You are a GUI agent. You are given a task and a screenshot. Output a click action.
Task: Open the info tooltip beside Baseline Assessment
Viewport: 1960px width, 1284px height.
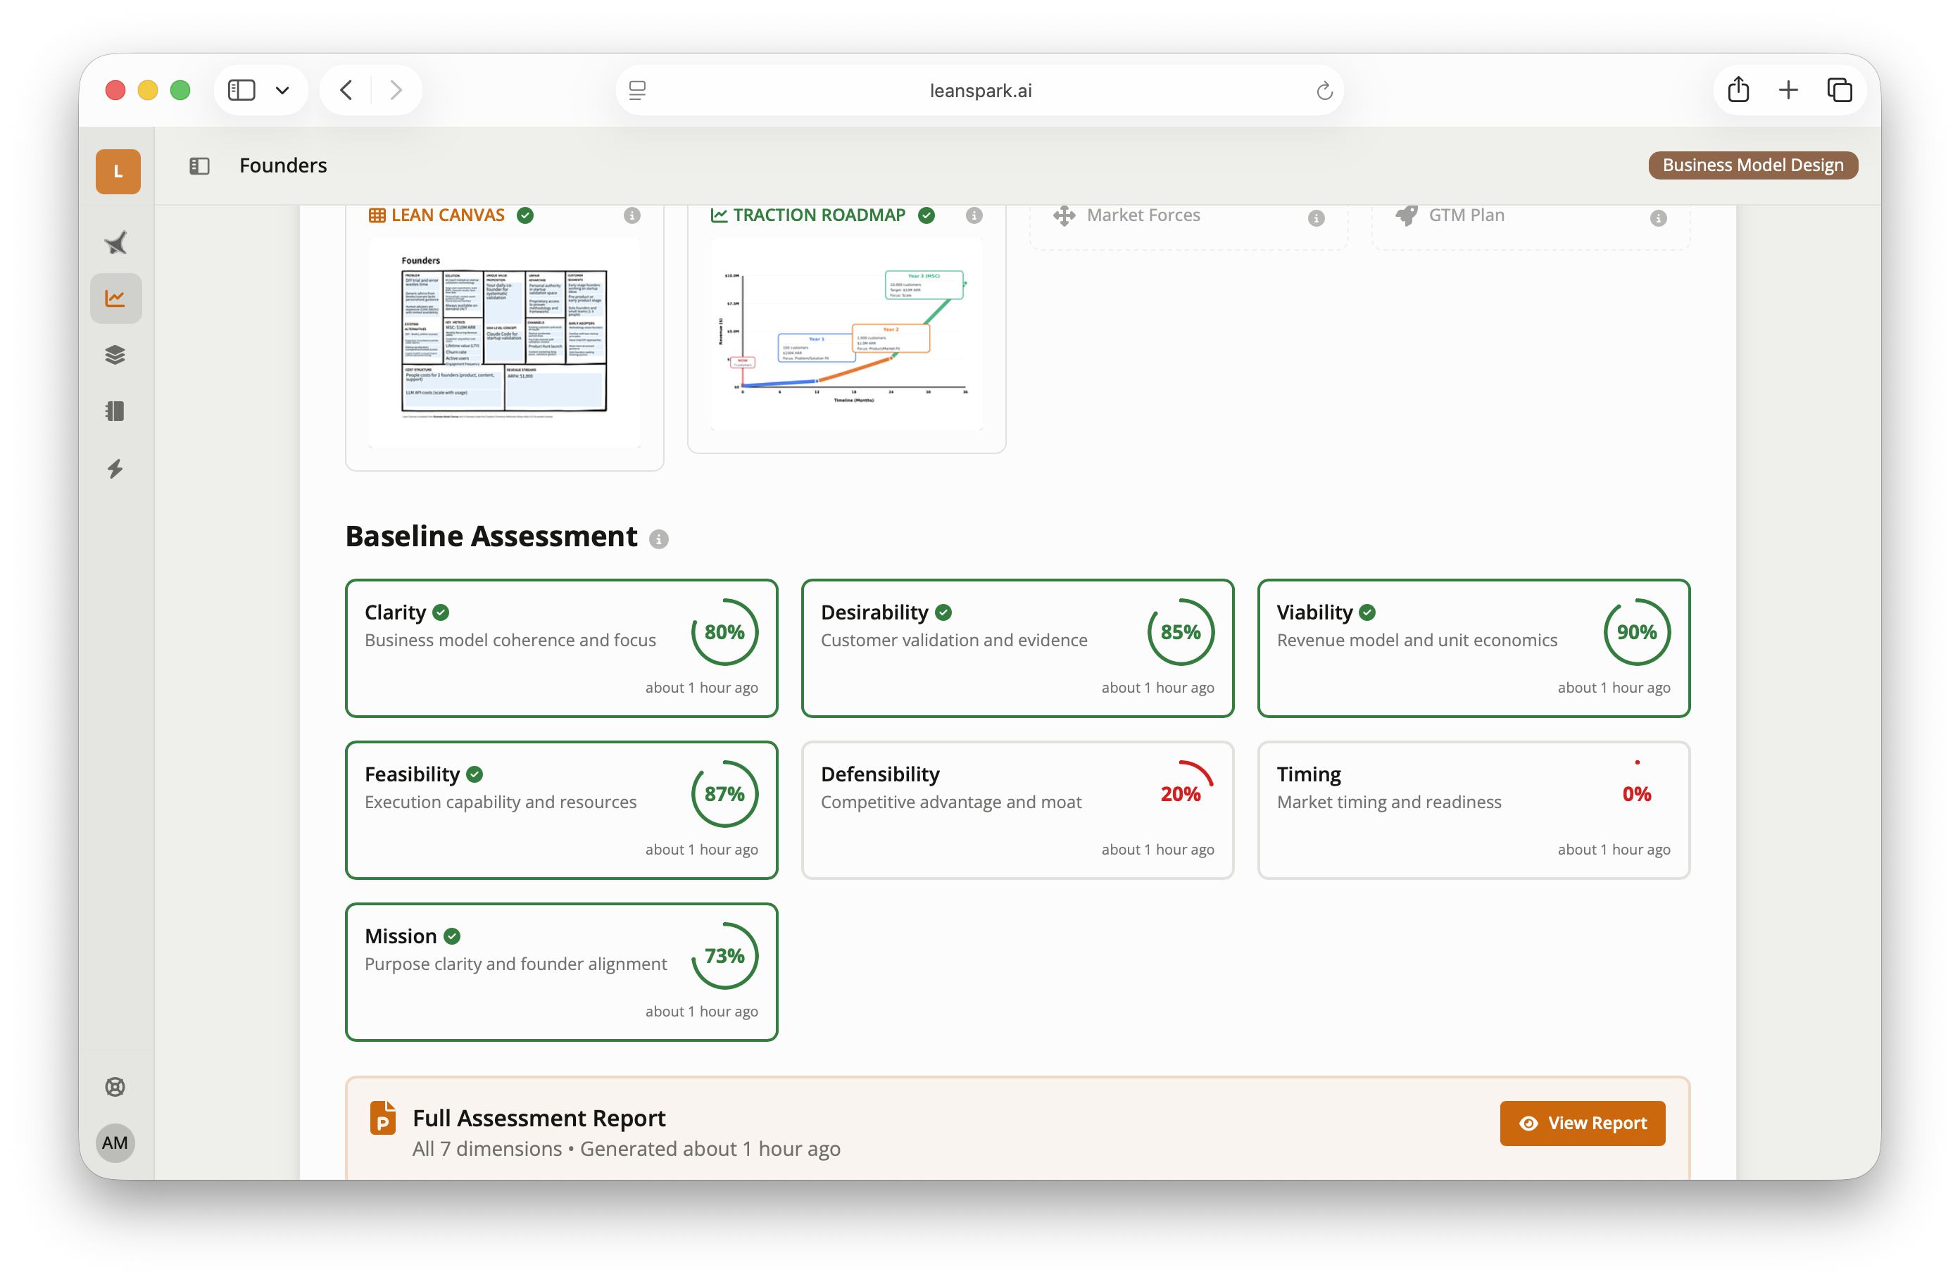(x=658, y=539)
